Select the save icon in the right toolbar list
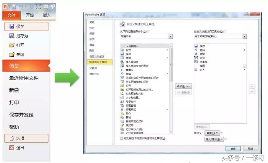The width and height of the screenshot is (268, 163). point(196,46)
